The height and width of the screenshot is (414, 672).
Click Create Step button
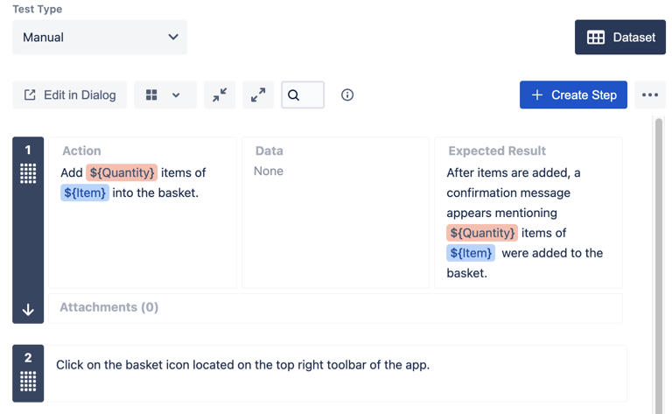(x=573, y=95)
